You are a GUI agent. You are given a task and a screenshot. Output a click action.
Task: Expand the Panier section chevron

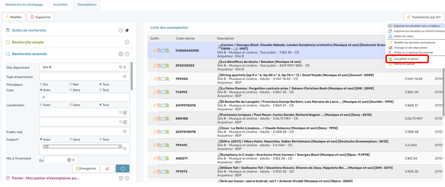(127, 178)
